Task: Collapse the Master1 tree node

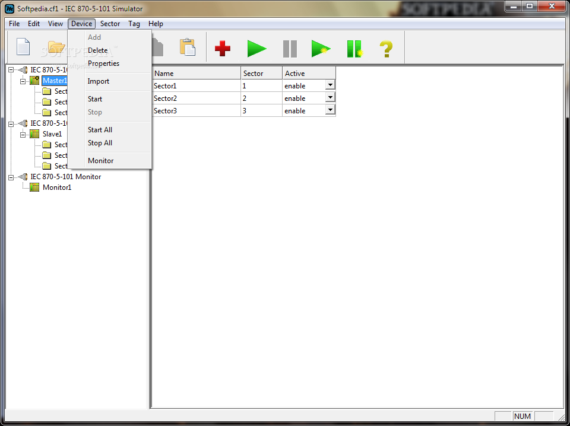Action: point(23,81)
